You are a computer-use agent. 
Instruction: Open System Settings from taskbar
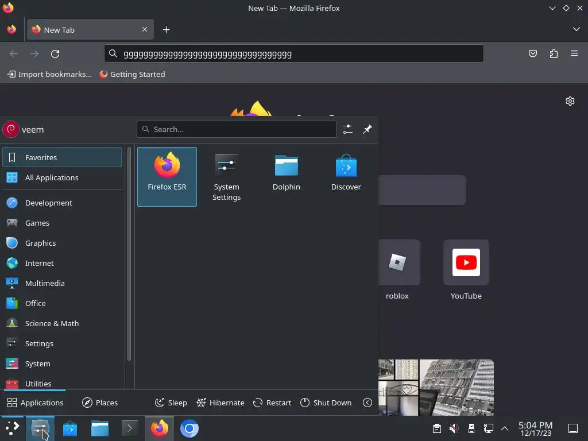[40, 428]
